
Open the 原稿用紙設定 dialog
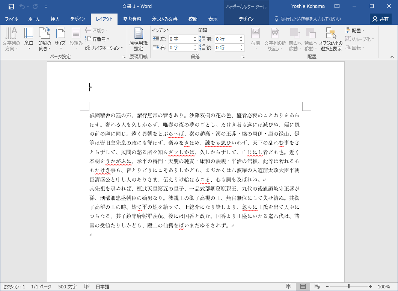(x=138, y=39)
